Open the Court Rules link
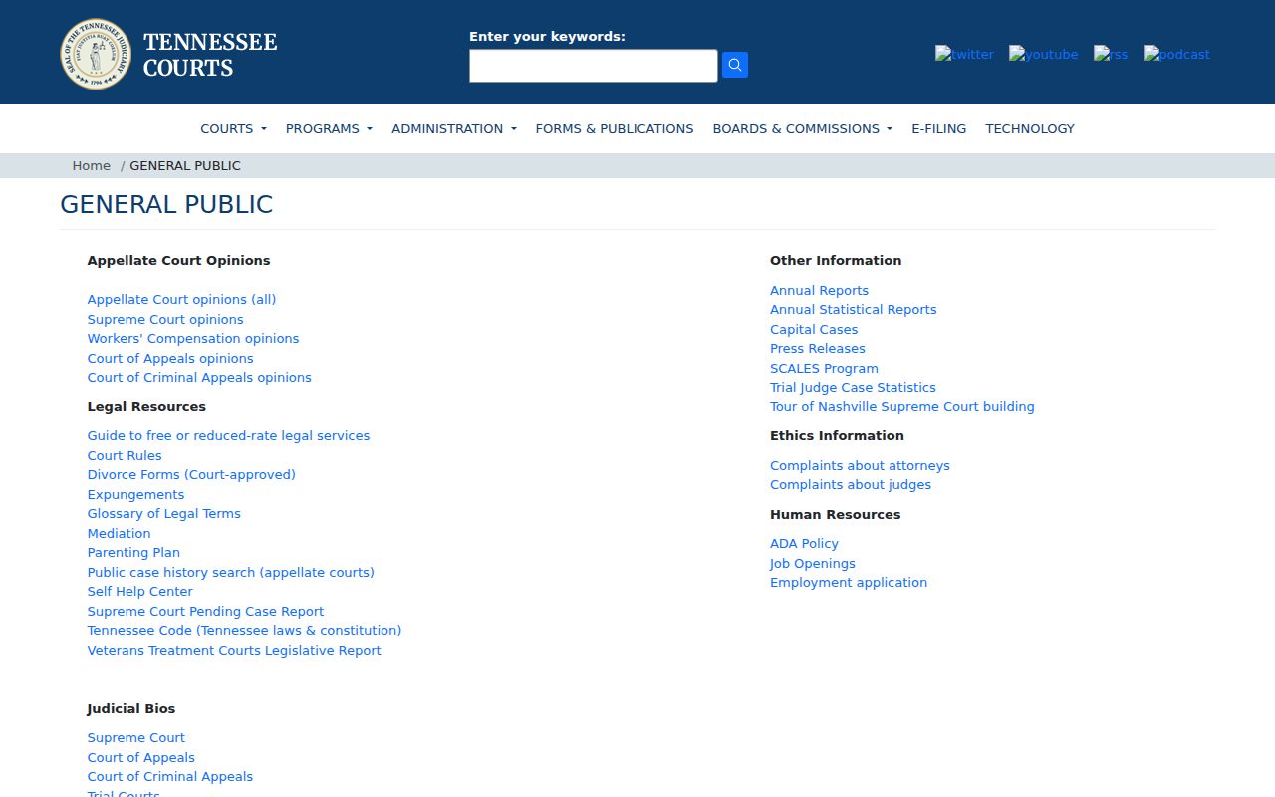 point(125,455)
